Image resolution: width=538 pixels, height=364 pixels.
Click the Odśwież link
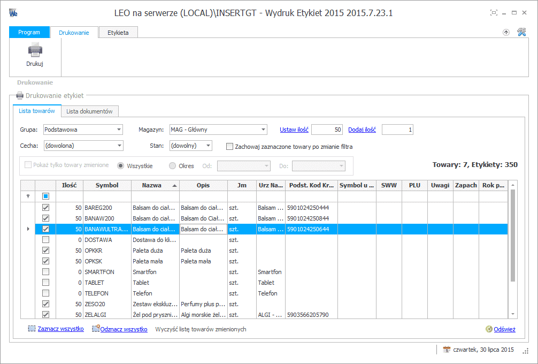[504, 329]
